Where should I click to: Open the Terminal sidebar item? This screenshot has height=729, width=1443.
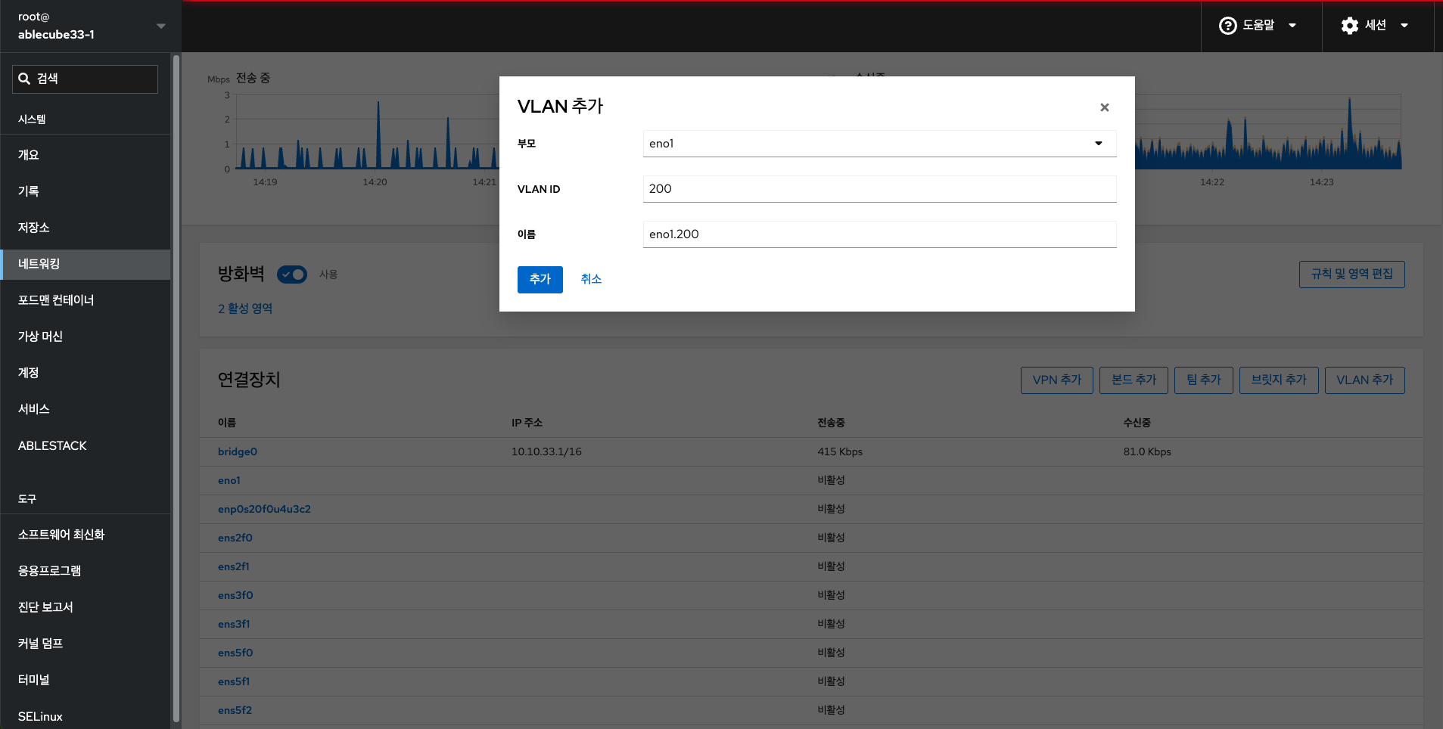[x=34, y=680]
